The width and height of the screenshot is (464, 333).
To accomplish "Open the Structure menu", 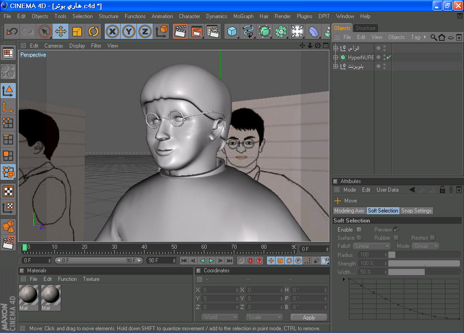I will click(109, 16).
